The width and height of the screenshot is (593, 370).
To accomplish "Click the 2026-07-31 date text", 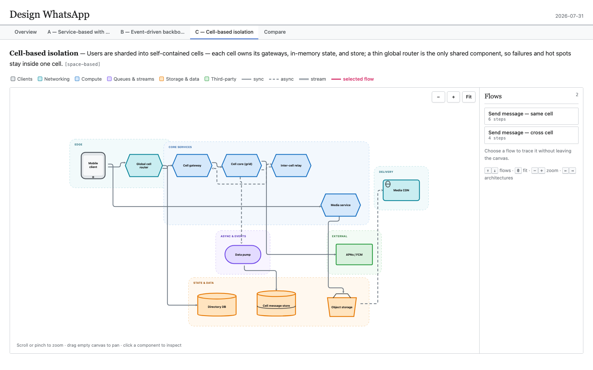I will (569, 16).
